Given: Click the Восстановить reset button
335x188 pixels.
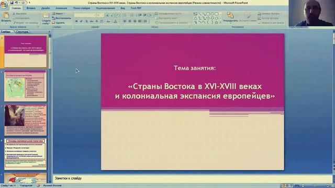Looking at the screenshot, I should 62,18.
